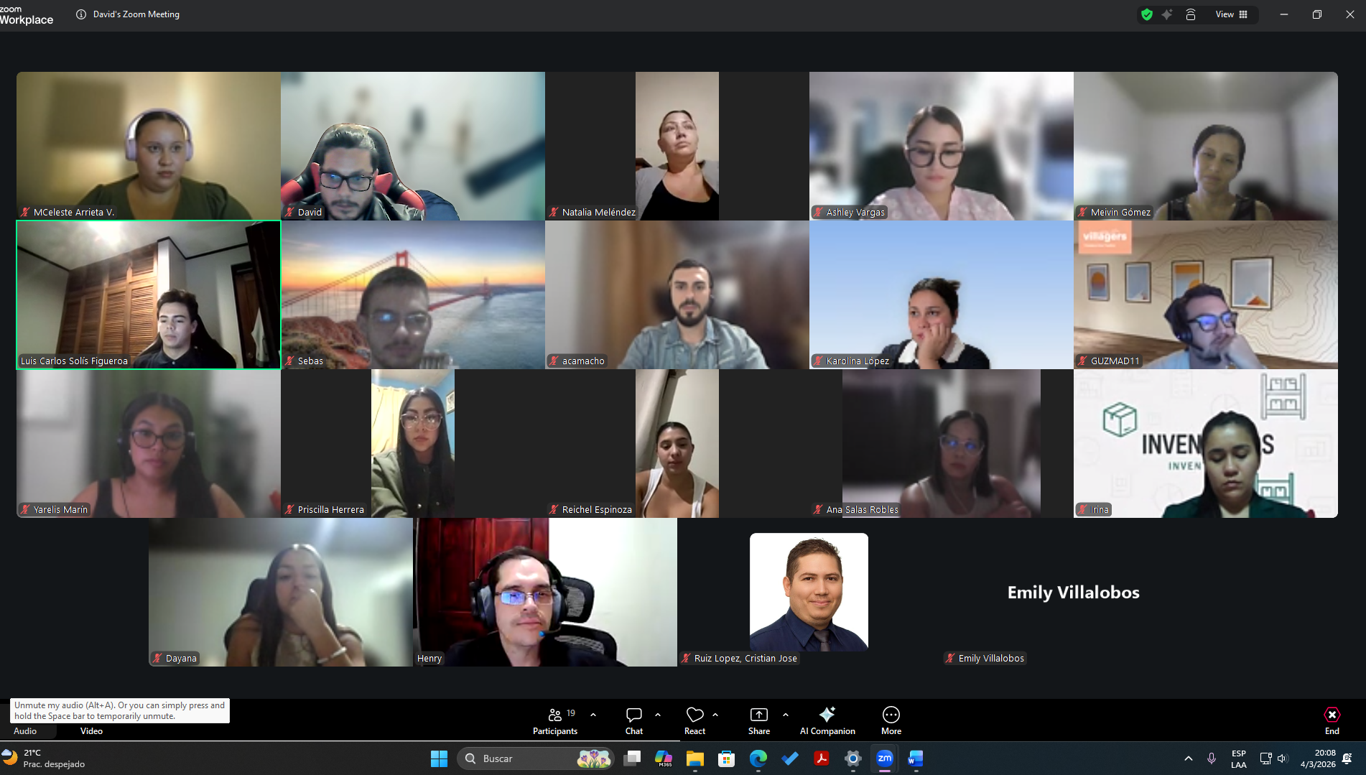Expand the React options chevron
Image resolution: width=1366 pixels, height=775 pixels.
[x=715, y=715]
